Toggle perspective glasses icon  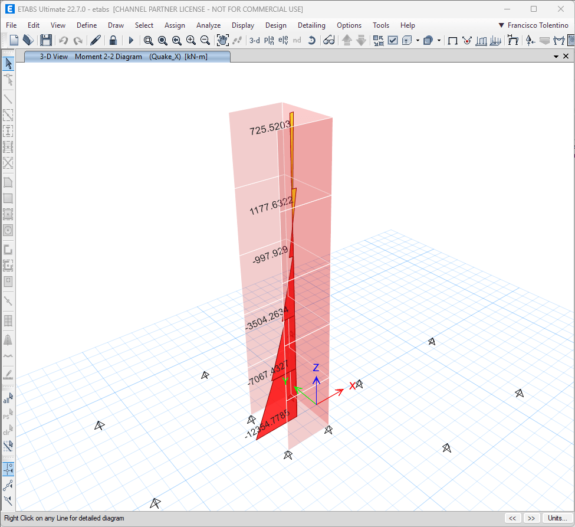tap(329, 40)
